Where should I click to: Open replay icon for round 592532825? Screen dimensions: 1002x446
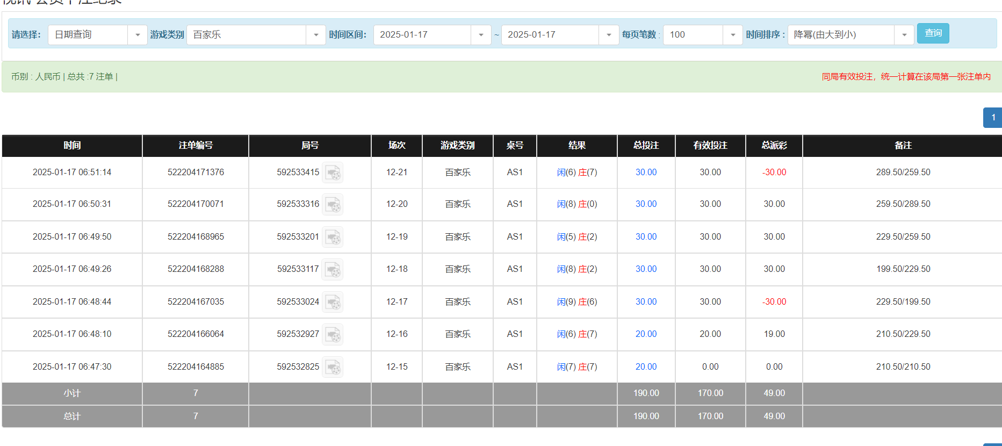[x=333, y=367]
